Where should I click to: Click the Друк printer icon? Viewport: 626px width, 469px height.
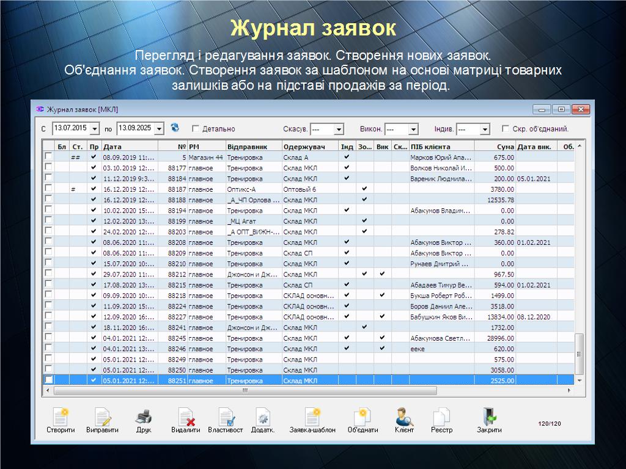coord(144,417)
